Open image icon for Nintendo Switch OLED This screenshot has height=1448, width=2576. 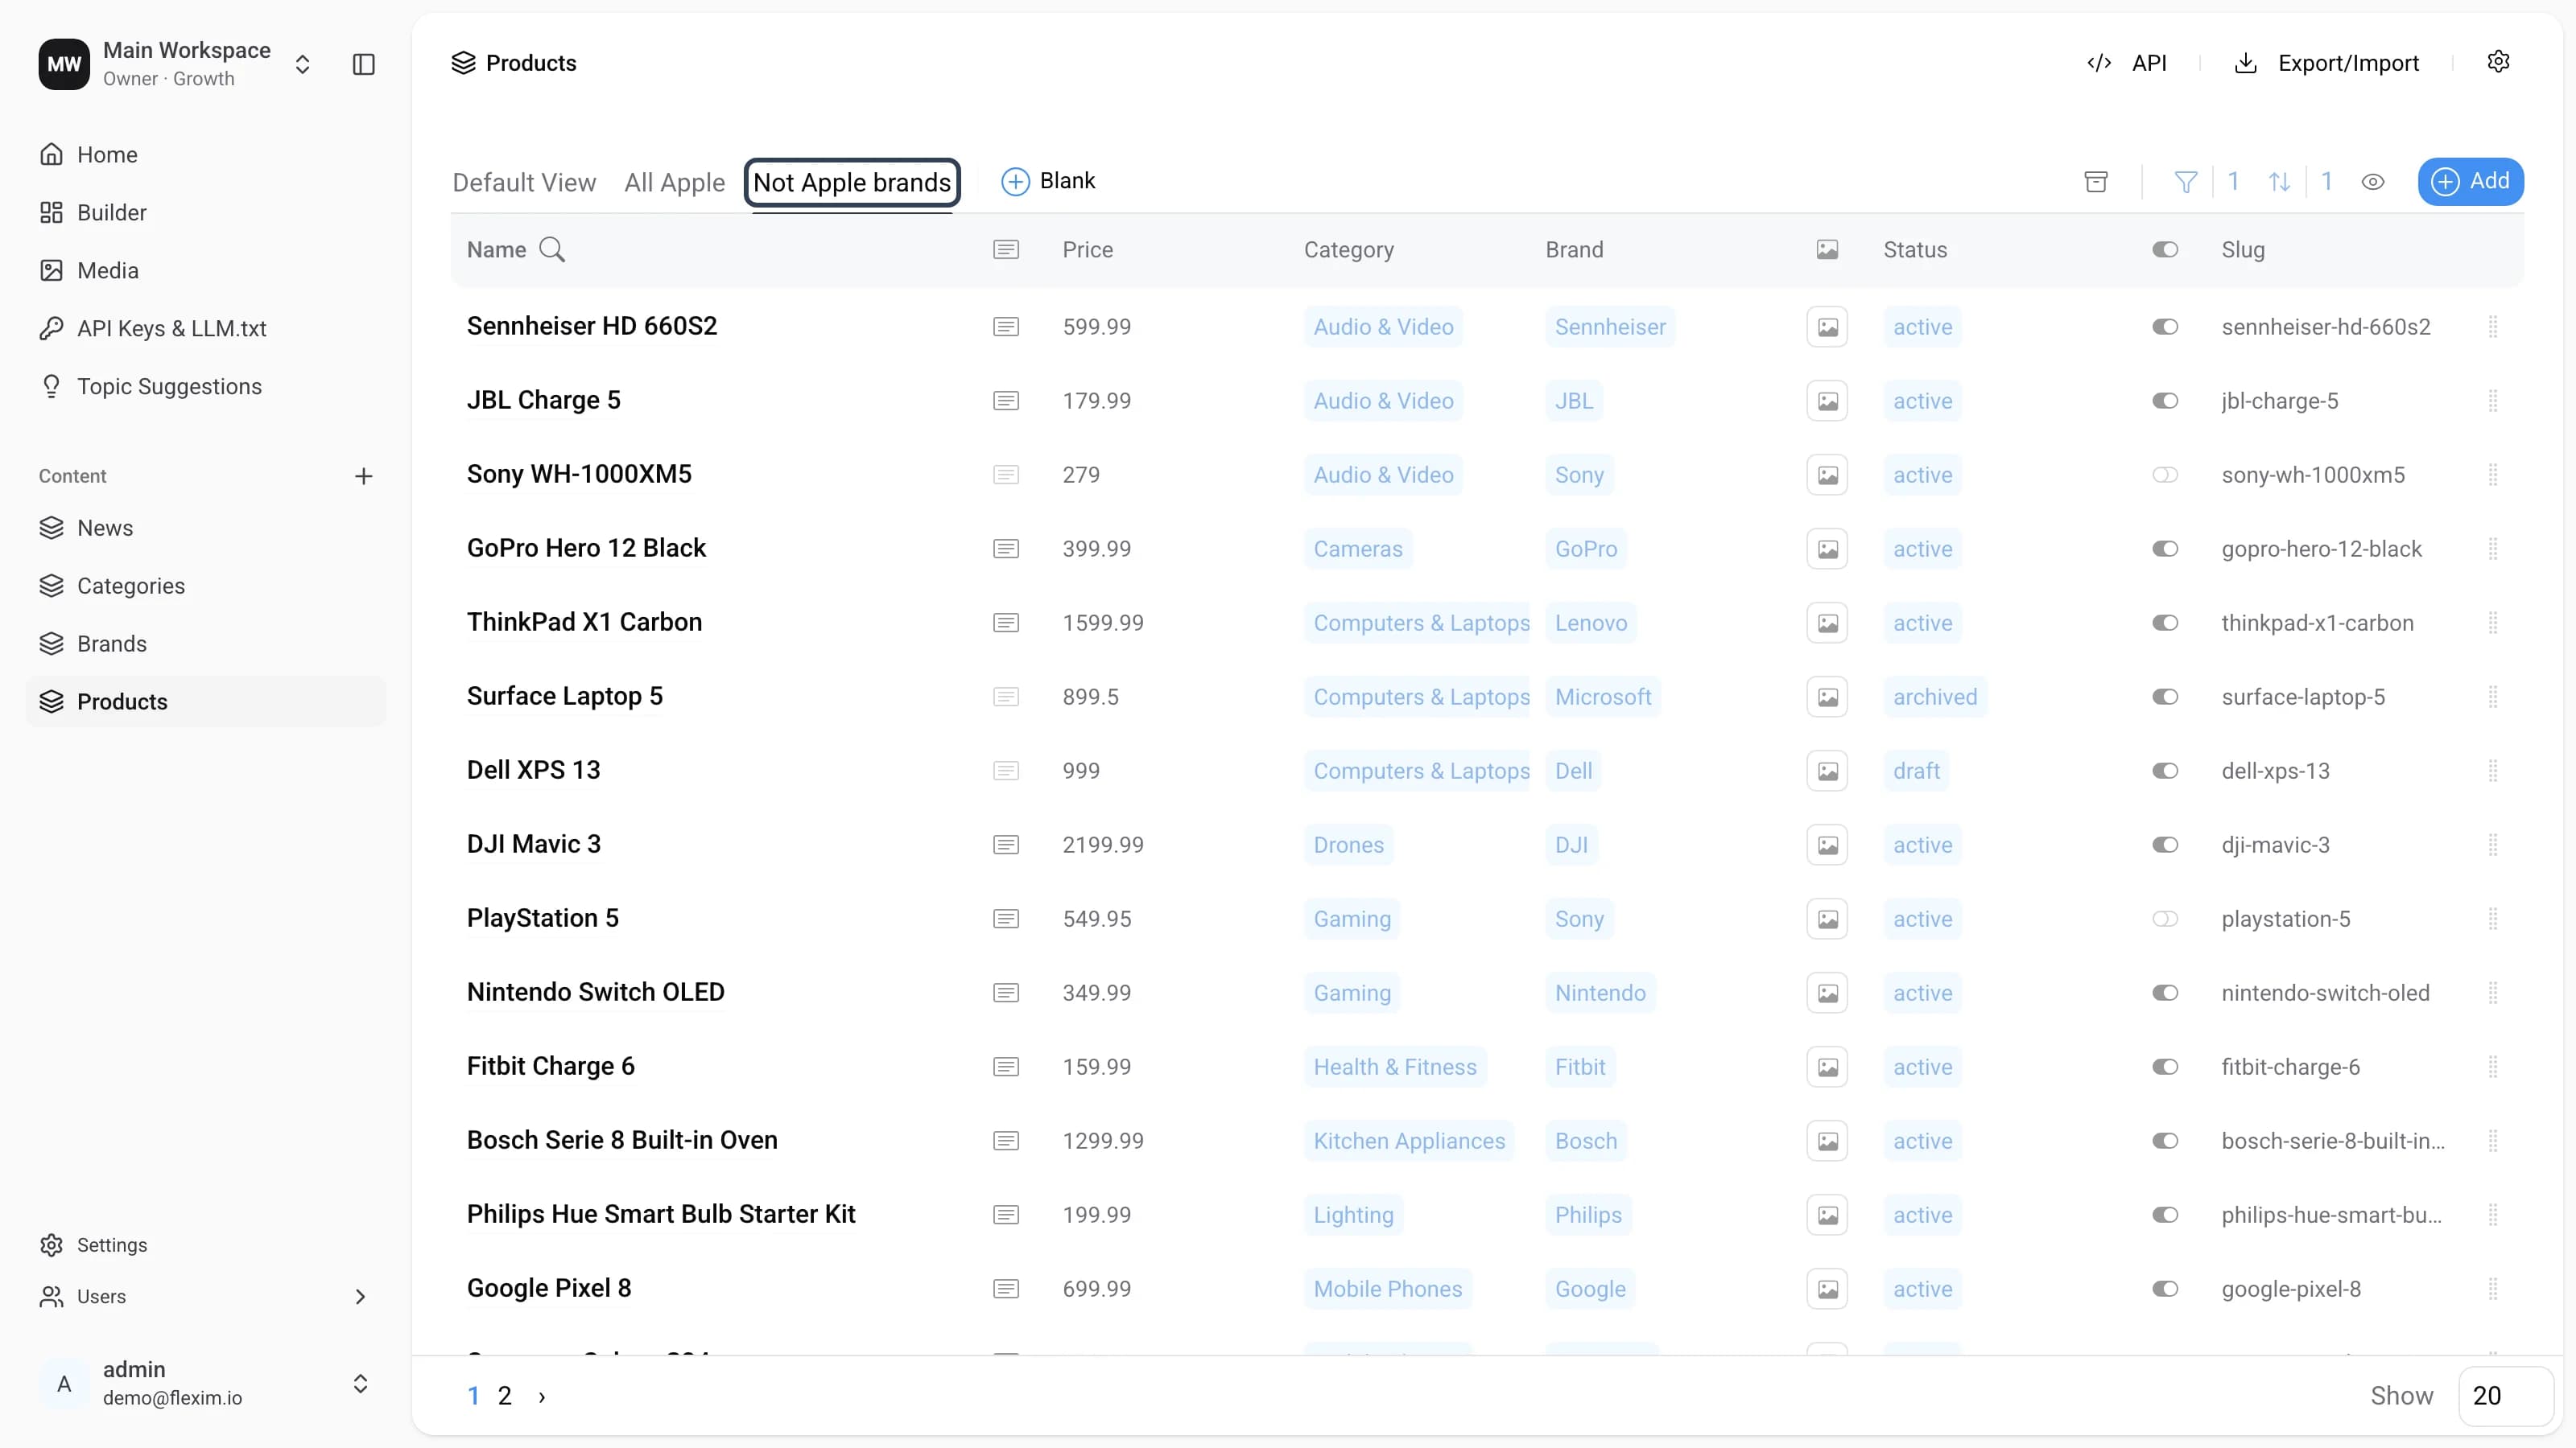1827,993
